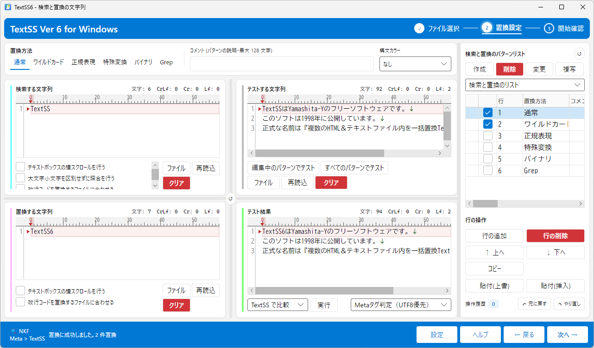594x348 pixels.
Task: Move row up with ↑ 上へ
Action: pyautogui.click(x=494, y=252)
